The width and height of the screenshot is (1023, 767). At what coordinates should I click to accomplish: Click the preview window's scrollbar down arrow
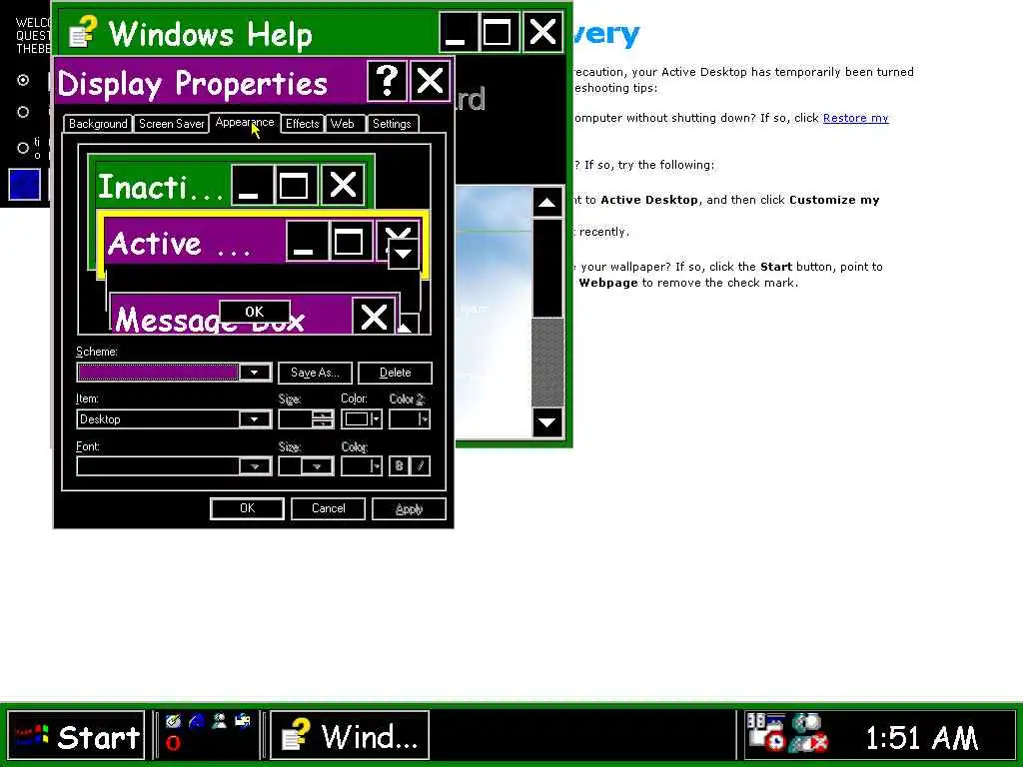pyautogui.click(x=404, y=254)
